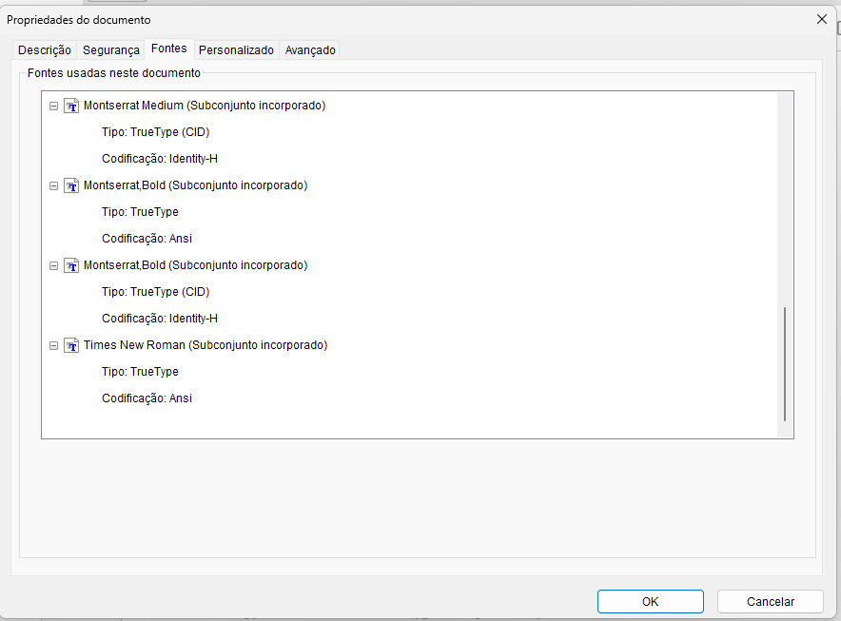Click 'Tipo: TrueType (CID)' under Montserrat Medium
Viewport: 841px width, 621px height.
pyautogui.click(x=155, y=132)
